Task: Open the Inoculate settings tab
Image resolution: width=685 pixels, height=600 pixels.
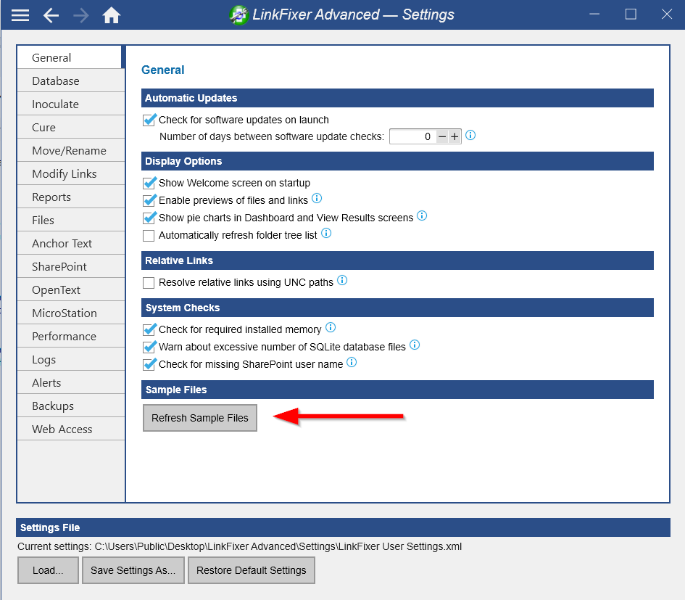Action: point(71,104)
